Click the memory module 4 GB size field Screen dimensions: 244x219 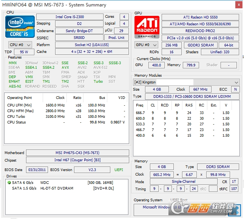pyautogui.click(x=157, y=89)
